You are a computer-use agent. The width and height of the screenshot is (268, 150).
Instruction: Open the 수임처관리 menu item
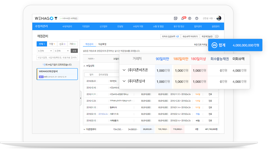[x=67, y=26]
